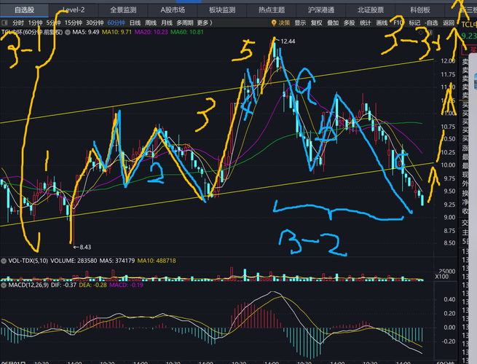The height and width of the screenshot is (364, 477).
Task: Open the 多周期 multi-period view
Action: pos(185,23)
